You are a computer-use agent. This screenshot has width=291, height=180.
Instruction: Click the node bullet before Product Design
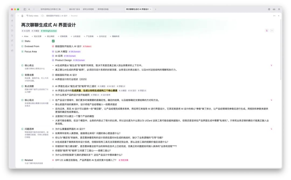click(x=53, y=60)
